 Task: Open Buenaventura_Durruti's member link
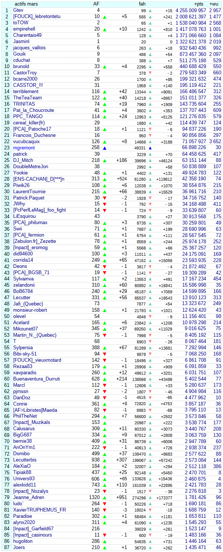pyautogui.click(x=36, y=379)
